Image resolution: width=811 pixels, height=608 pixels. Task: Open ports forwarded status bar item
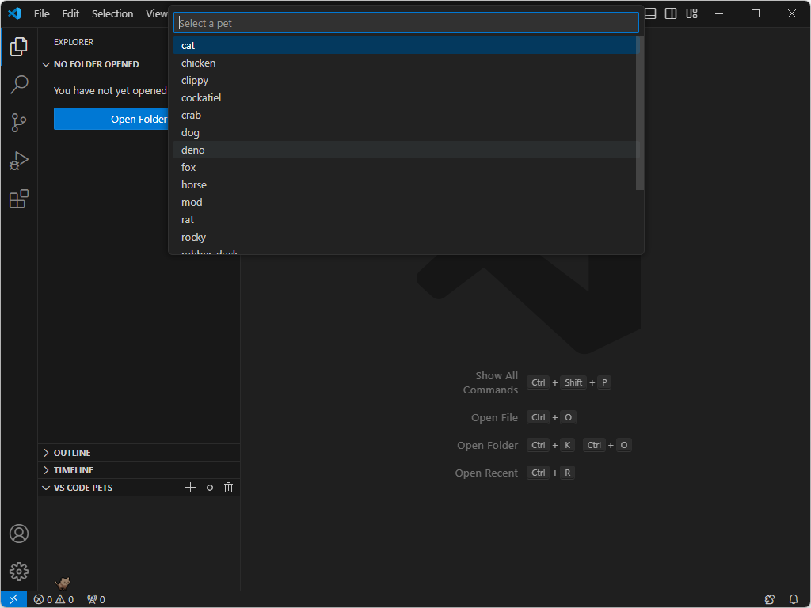click(x=96, y=599)
